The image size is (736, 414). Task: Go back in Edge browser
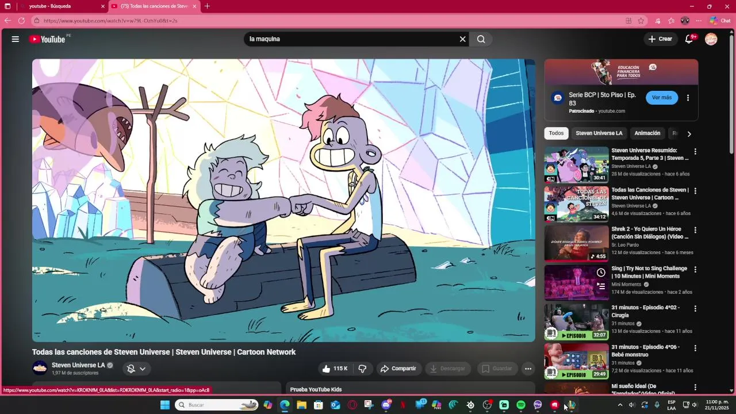pos(7,21)
